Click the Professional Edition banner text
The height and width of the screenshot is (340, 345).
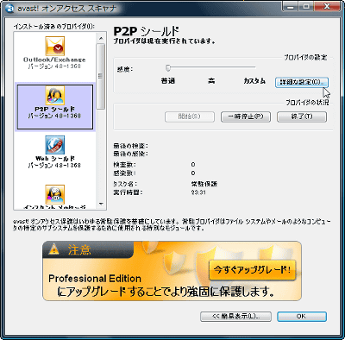tap(95, 279)
